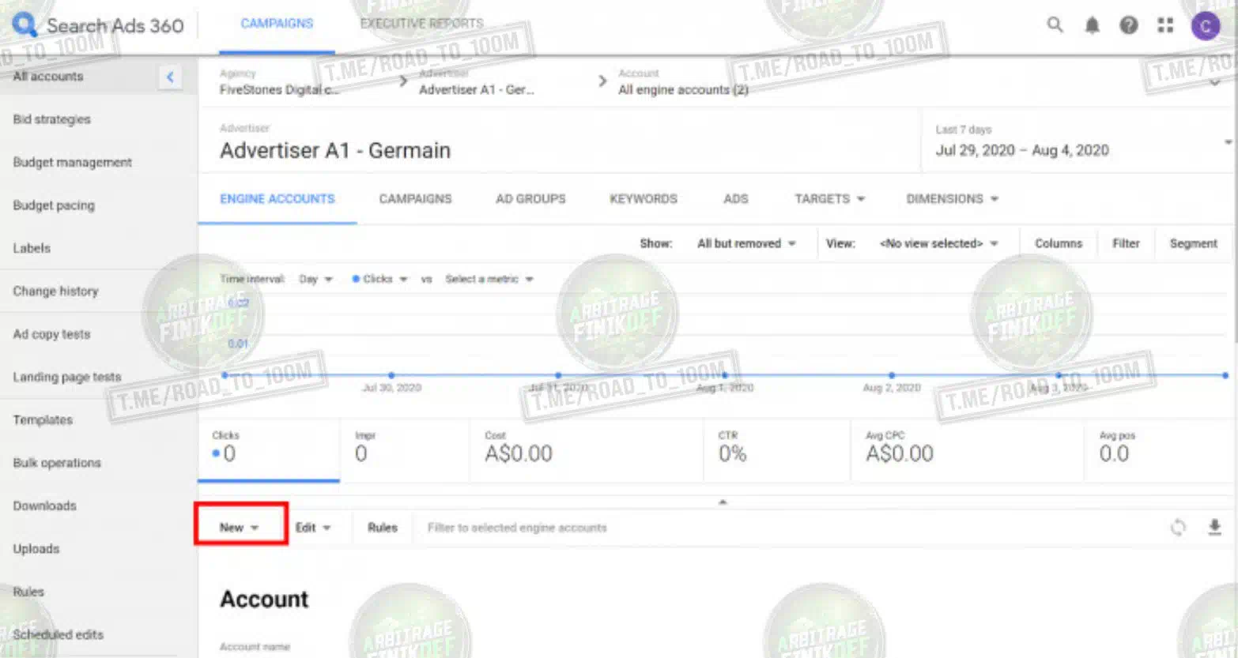Open Change history in the sidebar

point(55,291)
